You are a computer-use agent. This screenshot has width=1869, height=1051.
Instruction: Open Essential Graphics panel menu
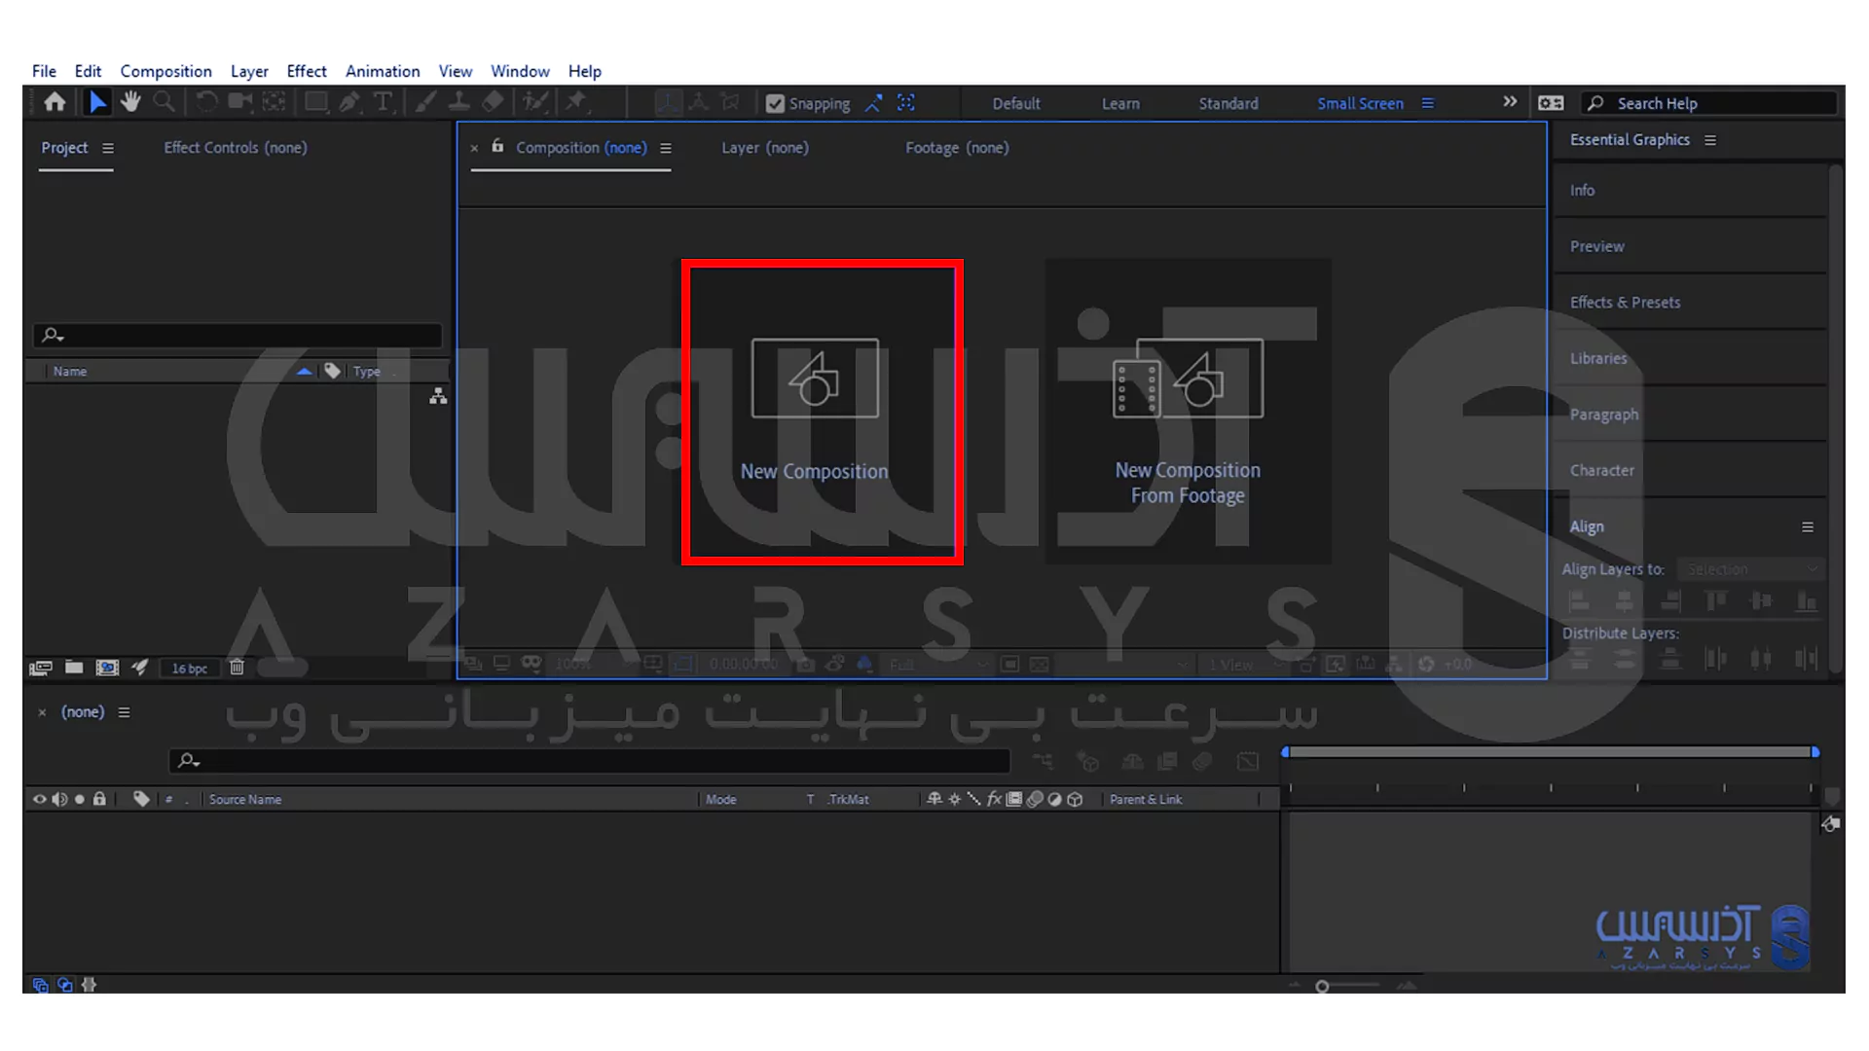pyautogui.click(x=1710, y=140)
